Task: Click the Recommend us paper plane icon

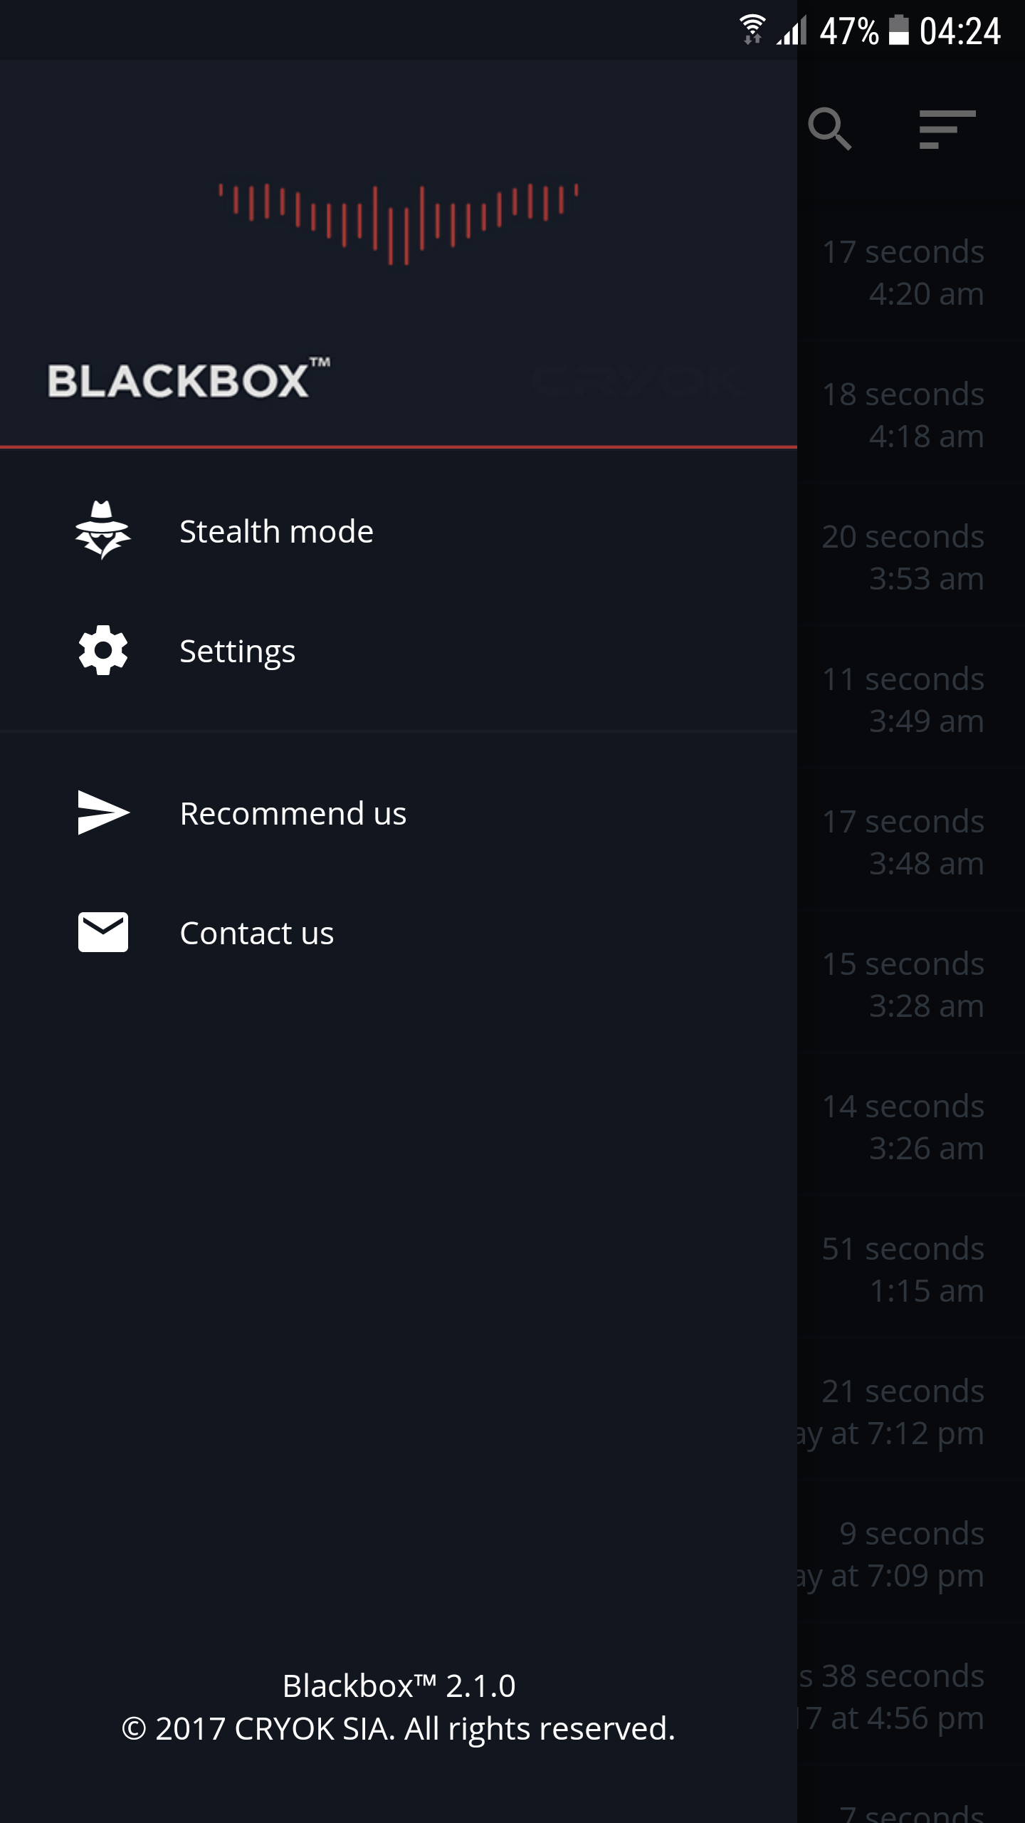Action: (x=103, y=813)
